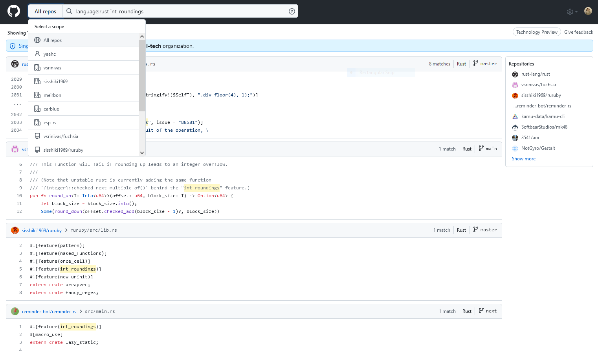Open the Give feedback link
This screenshot has height=356, width=598.
coord(578,32)
